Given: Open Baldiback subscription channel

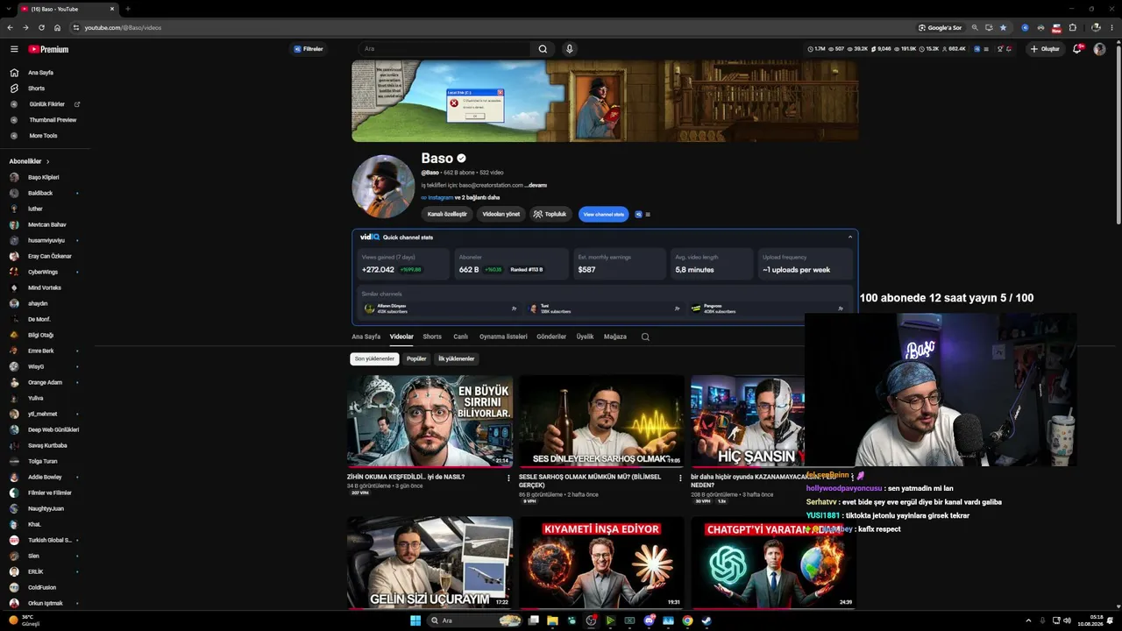Looking at the screenshot, I should click(40, 193).
